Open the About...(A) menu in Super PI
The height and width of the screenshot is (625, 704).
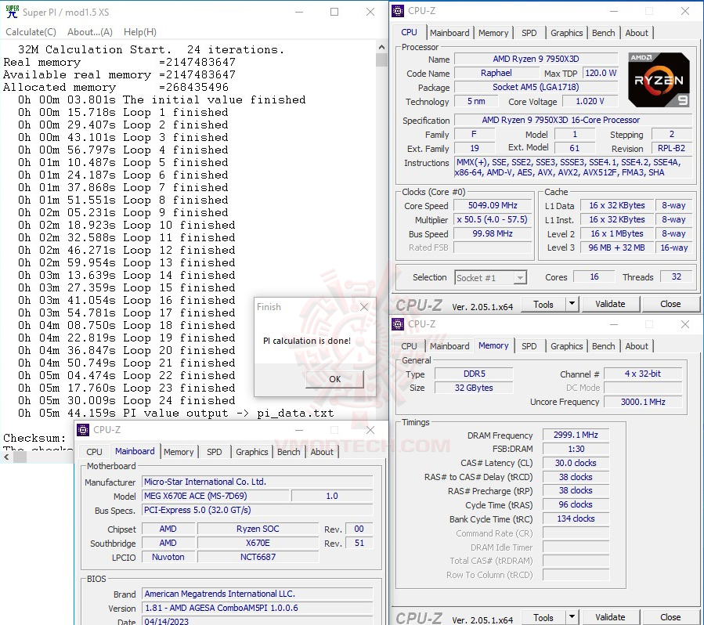pyautogui.click(x=90, y=32)
